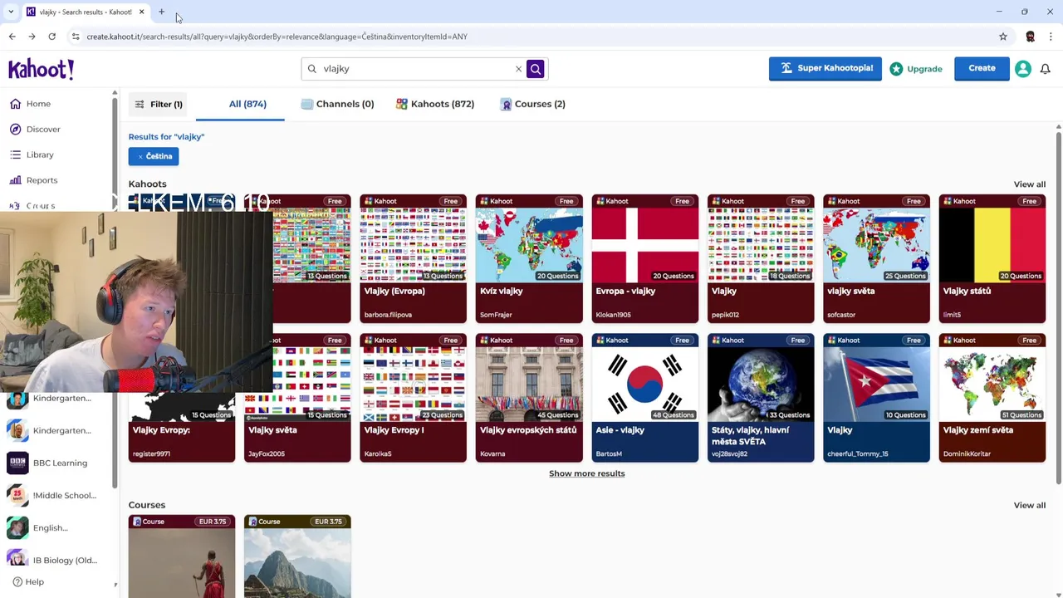Image resolution: width=1063 pixels, height=598 pixels.
Task: Click the Kahoot! logo
Action: click(x=41, y=69)
